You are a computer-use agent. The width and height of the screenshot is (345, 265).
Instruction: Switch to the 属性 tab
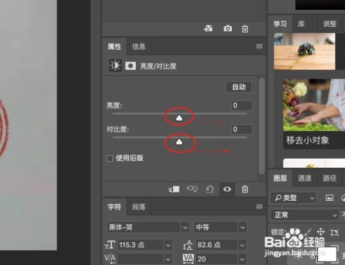click(x=115, y=46)
